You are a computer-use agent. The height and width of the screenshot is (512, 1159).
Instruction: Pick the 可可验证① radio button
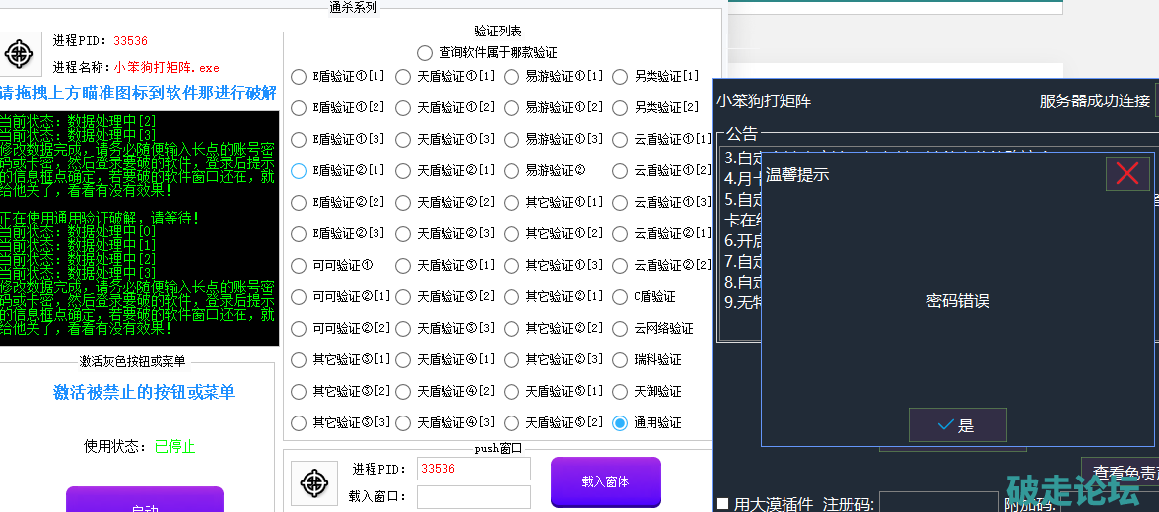(299, 266)
